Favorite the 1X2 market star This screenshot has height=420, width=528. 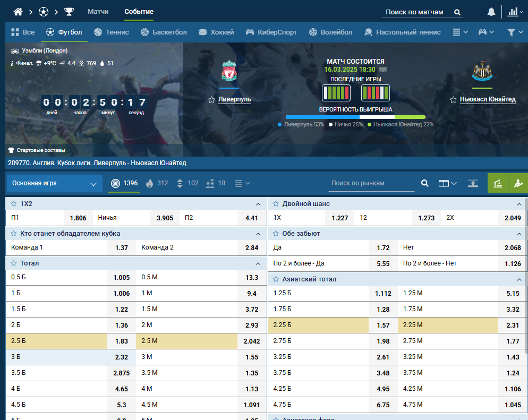[13, 203]
